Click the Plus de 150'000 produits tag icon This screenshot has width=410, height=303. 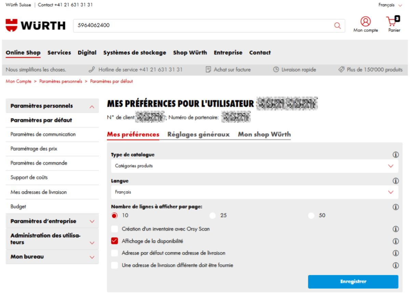341,69
